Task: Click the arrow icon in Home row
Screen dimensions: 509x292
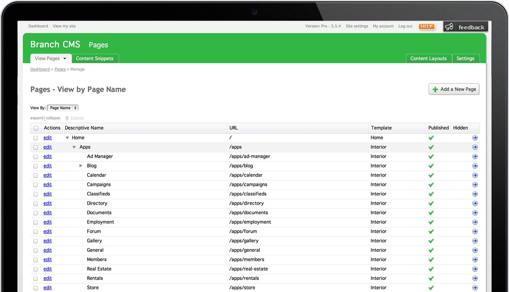Action: point(475,138)
